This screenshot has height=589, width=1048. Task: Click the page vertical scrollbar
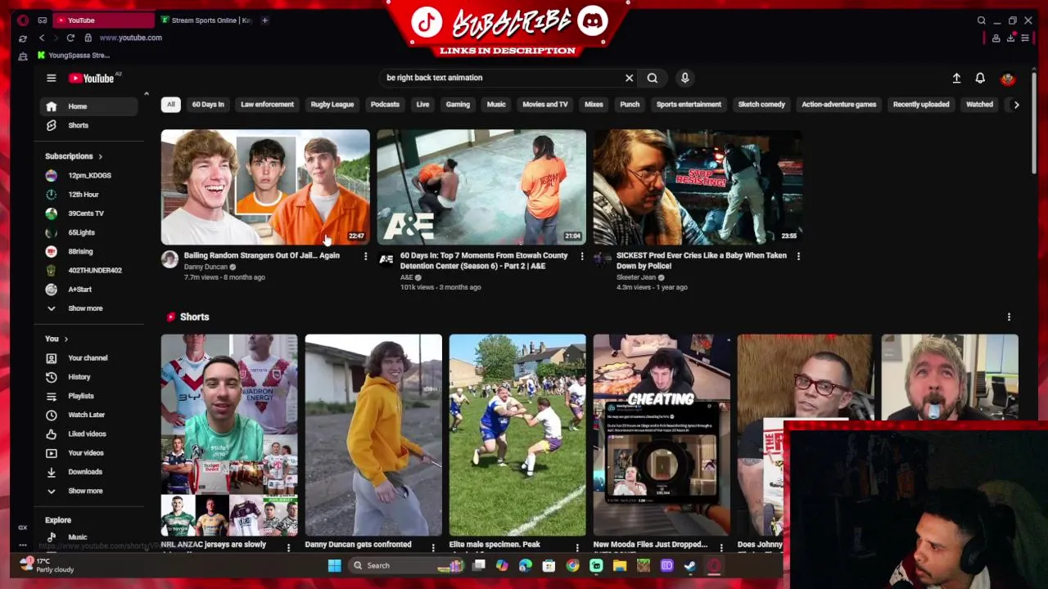click(1034, 123)
